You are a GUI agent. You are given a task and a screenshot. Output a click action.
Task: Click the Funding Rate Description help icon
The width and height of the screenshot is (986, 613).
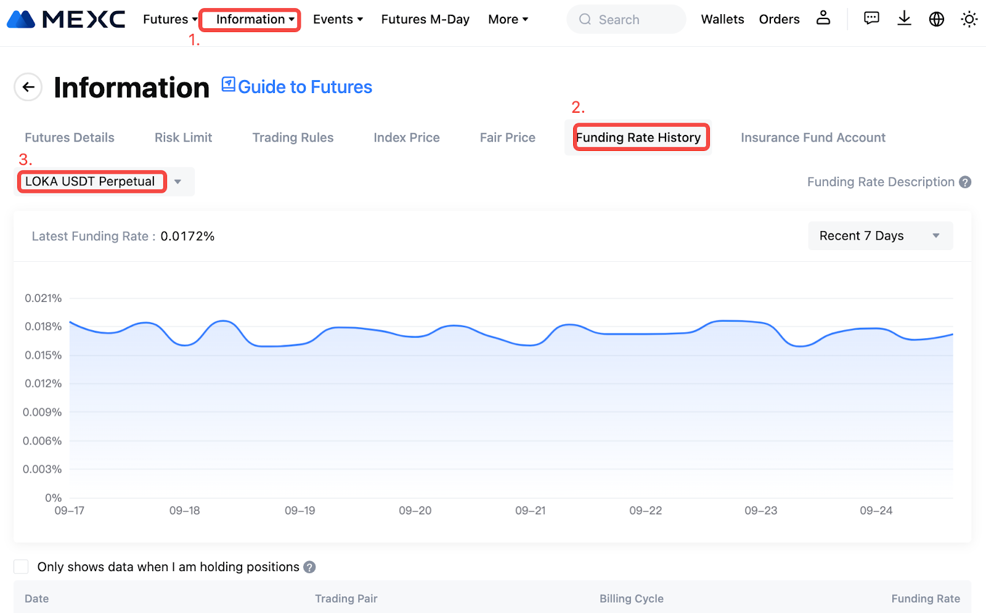pyautogui.click(x=965, y=182)
